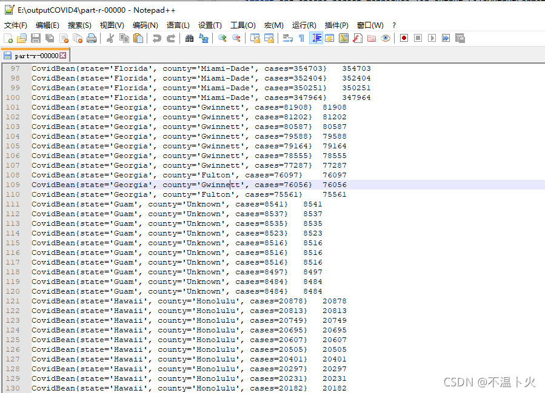
Task: Open Function List toolbar icon
Action: click(x=358, y=38)
